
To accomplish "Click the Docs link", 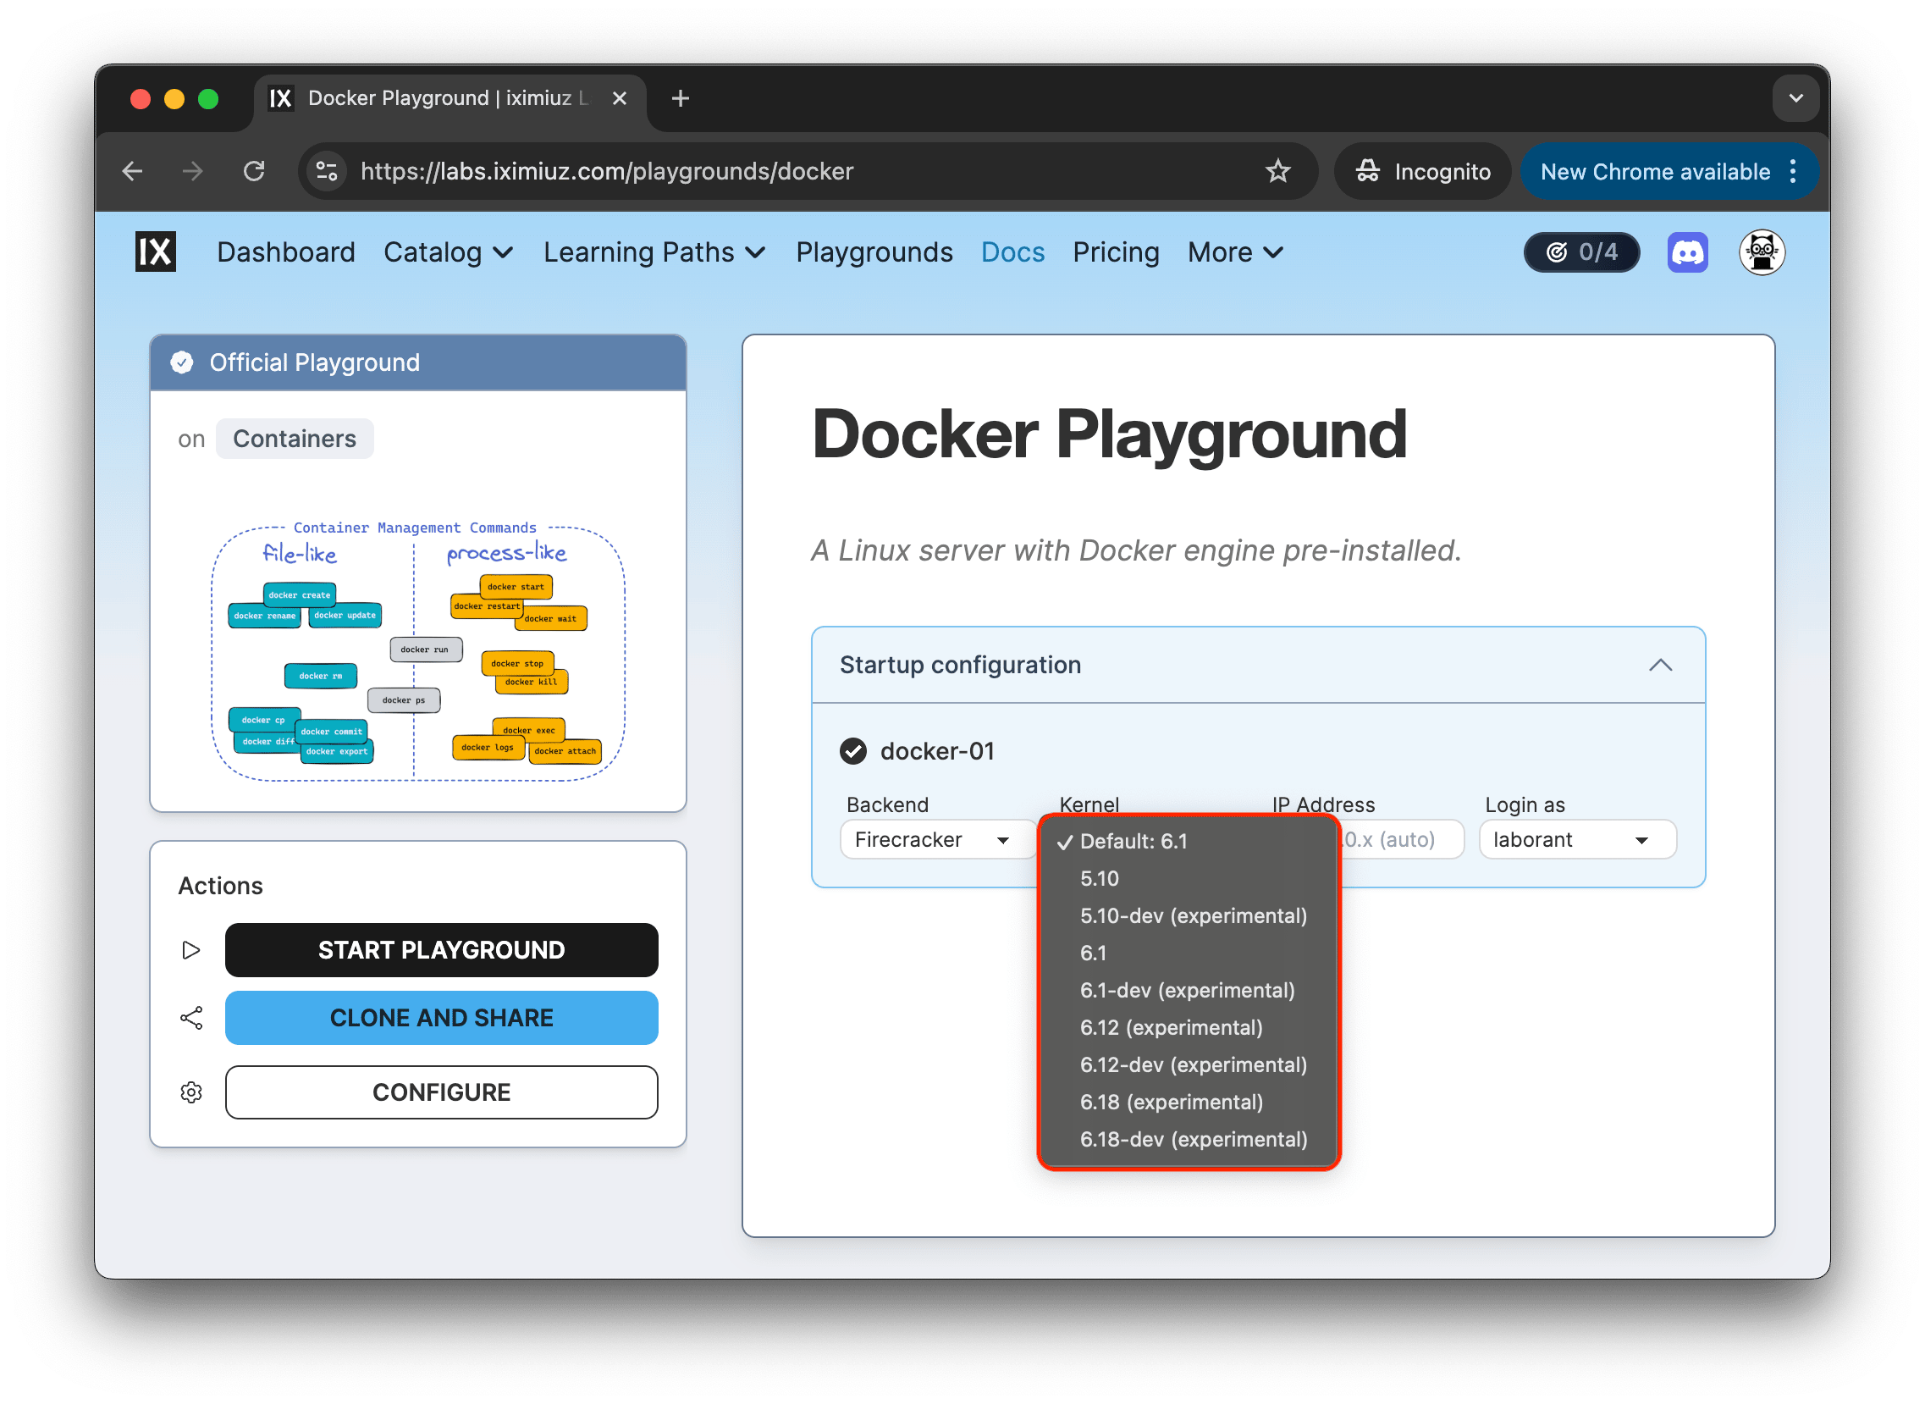I will (x=1012, y=252).
